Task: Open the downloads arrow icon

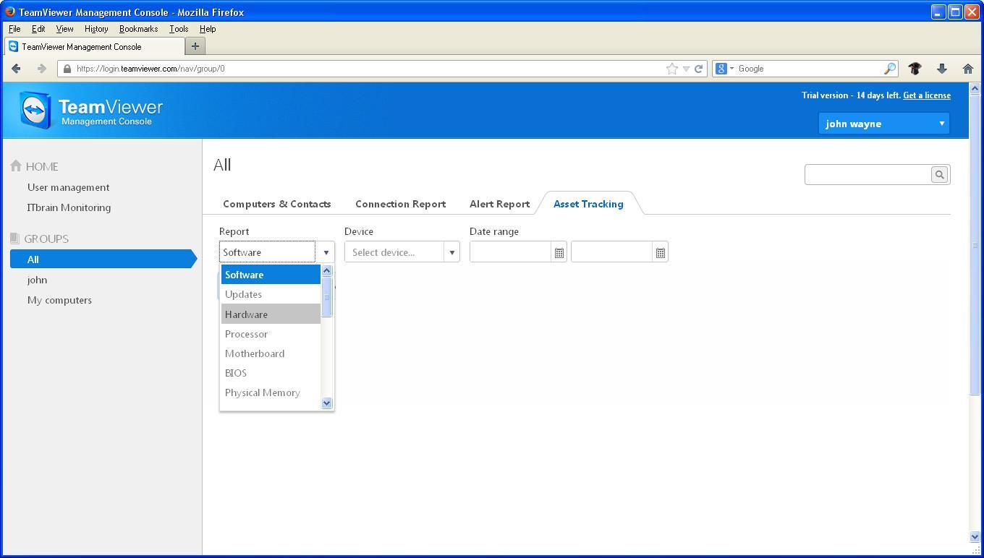Action: 941,69
